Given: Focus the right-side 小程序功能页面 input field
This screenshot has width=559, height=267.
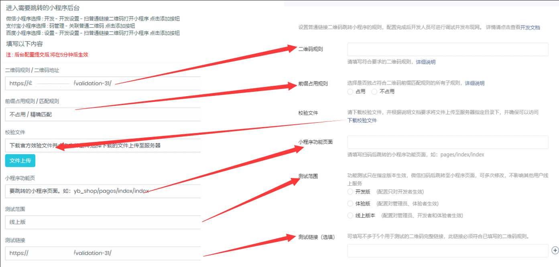Looking at the screenshot, I should click(x=448, y=142).
